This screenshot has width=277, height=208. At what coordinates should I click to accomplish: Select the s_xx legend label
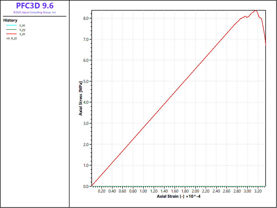(x=22, y=25)
